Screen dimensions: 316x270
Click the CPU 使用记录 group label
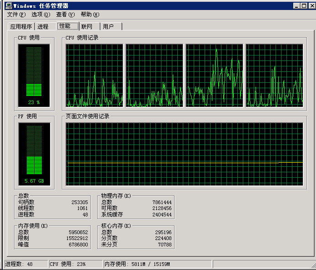click(82, 37)
